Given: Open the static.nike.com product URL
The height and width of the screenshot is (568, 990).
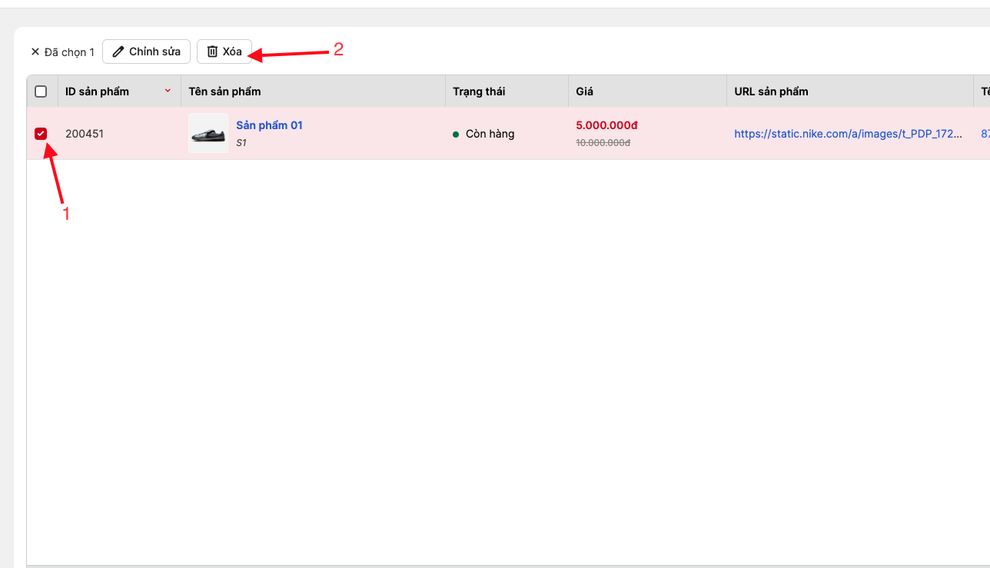Looking at the screenshot, I should pyautogui.click(x=848, y=134).
